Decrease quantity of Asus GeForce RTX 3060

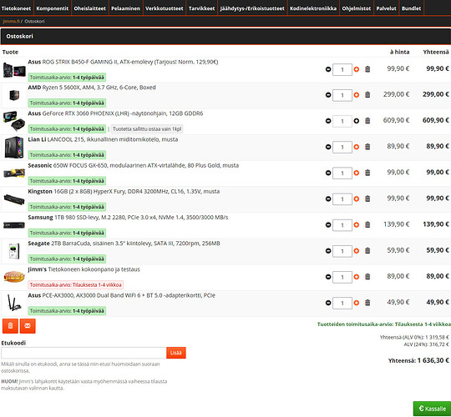328,121
